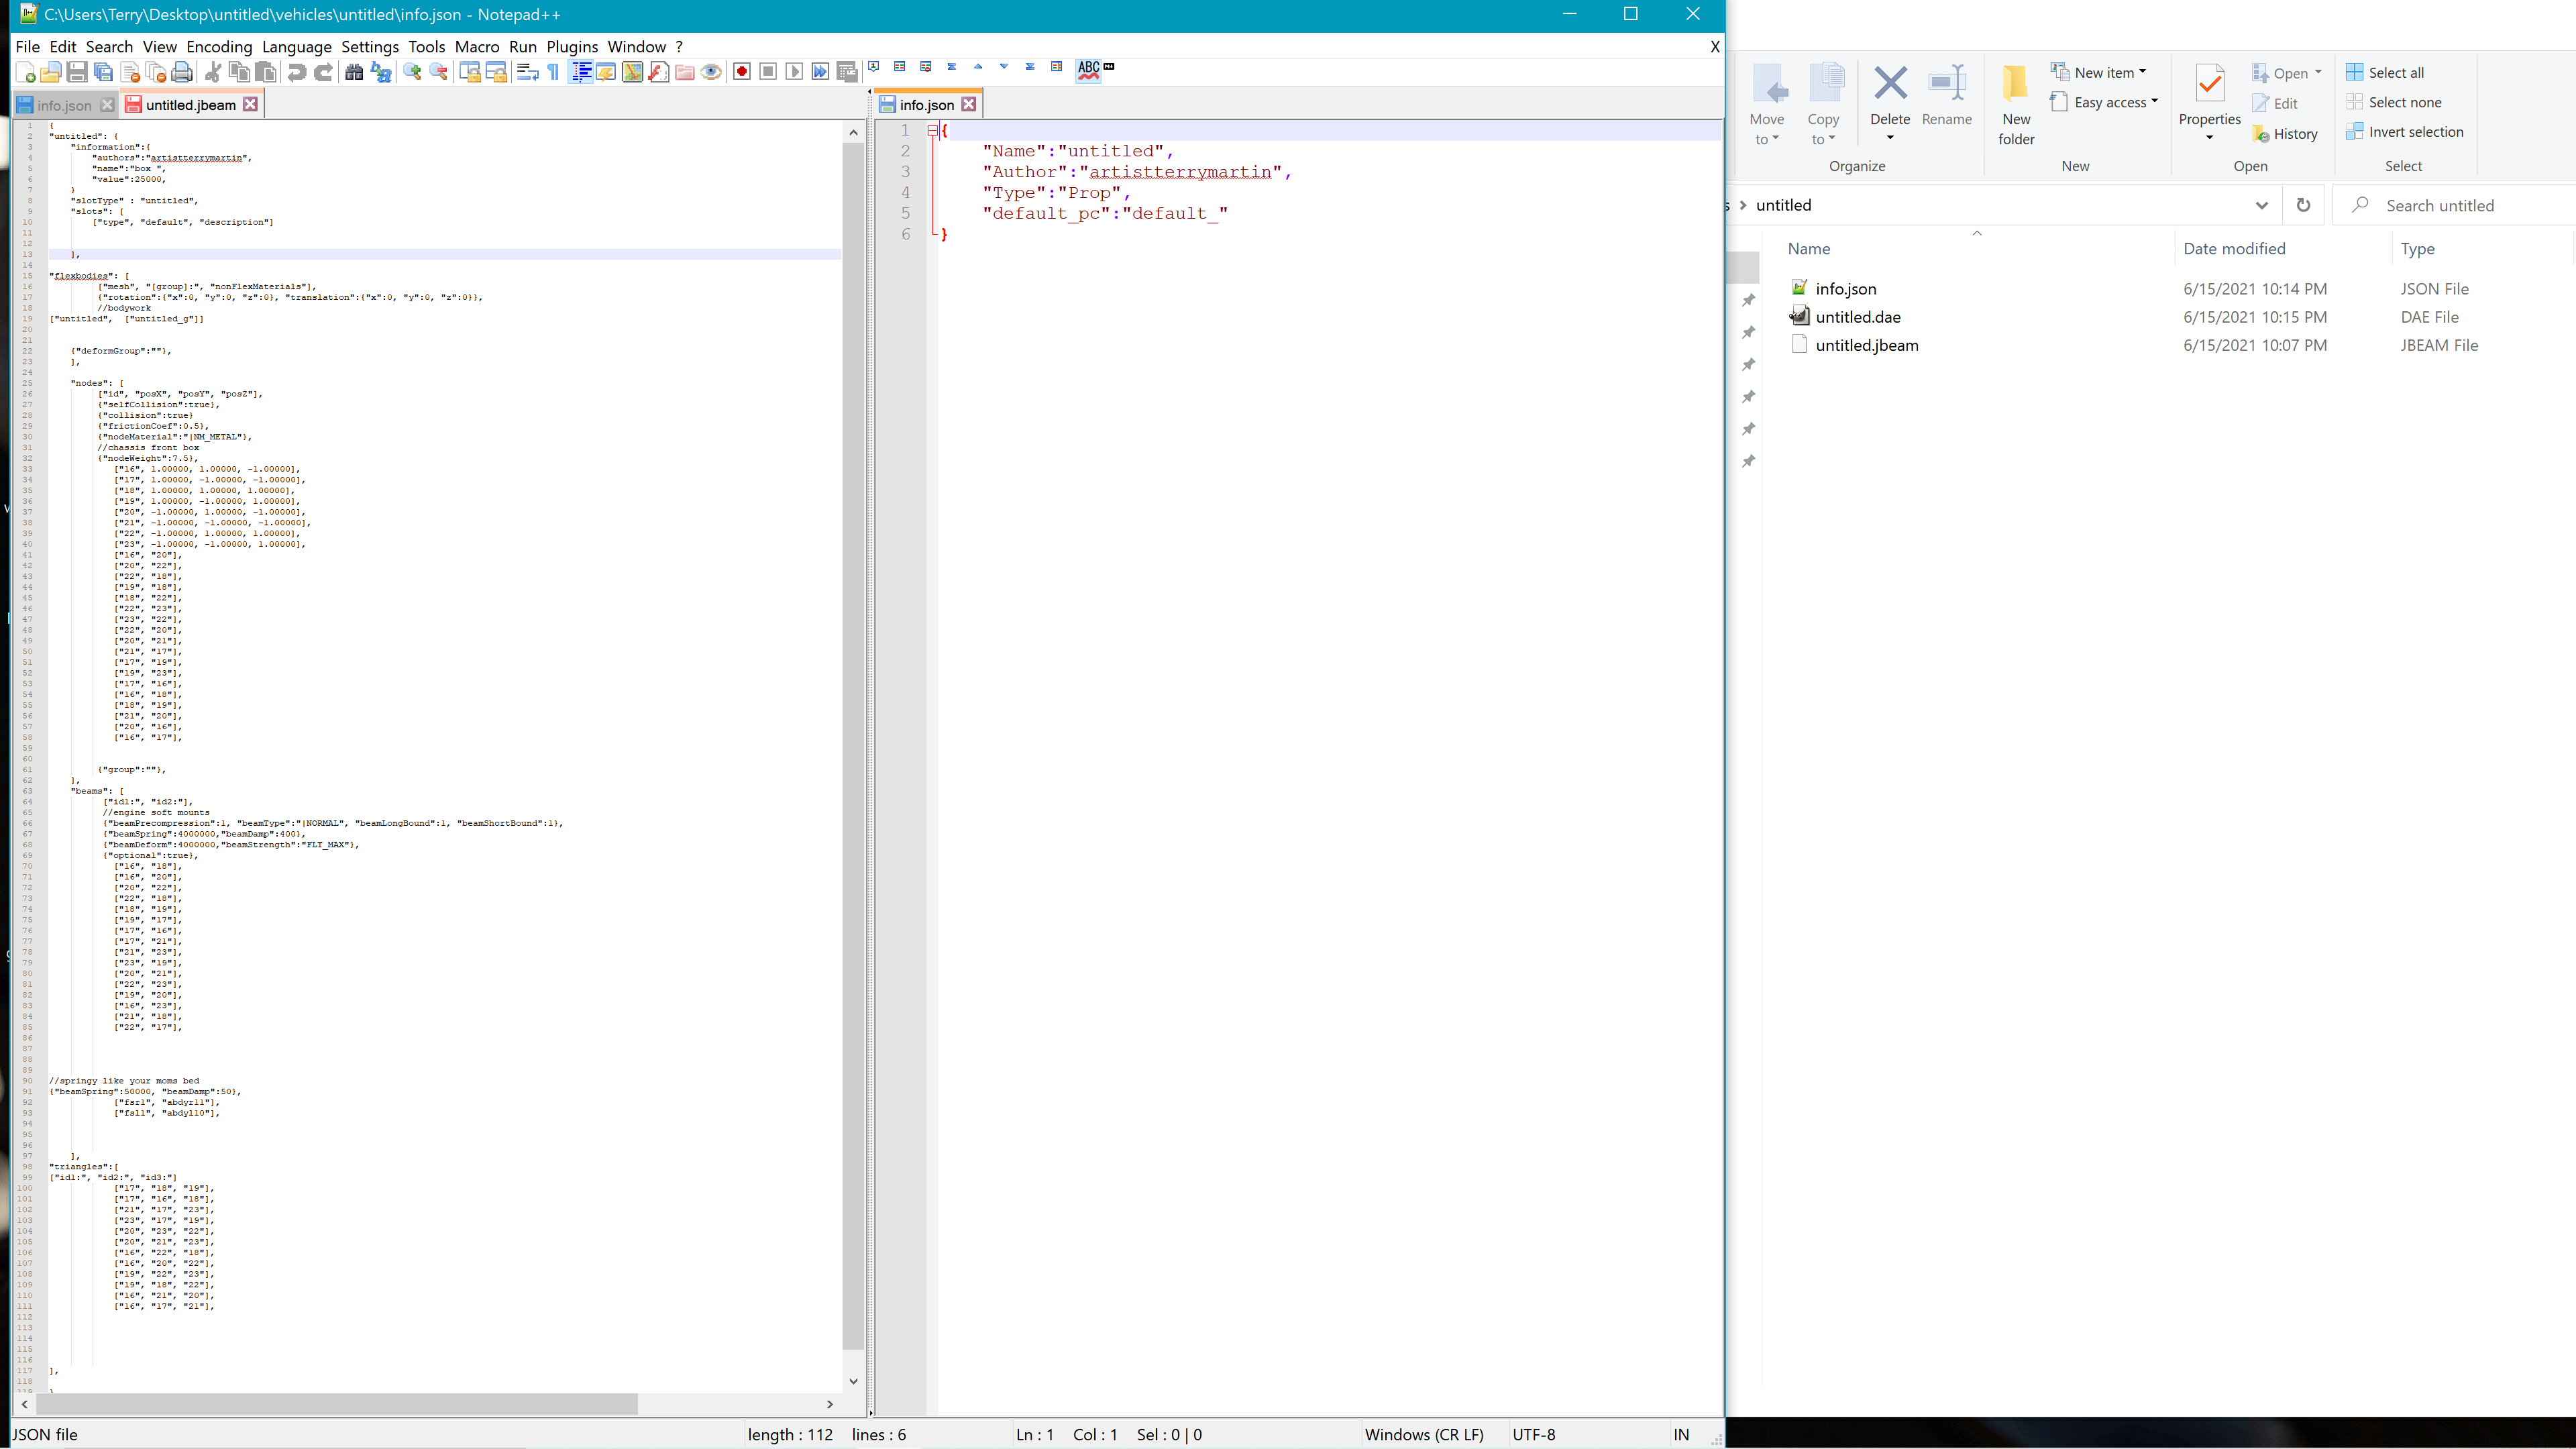Toggle the indent guide toolbar button
2576x1449 pixels.
pyautogui.click(x=581, y=72)
